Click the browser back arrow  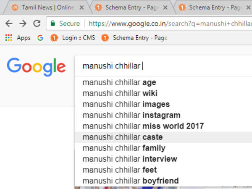coord(9,24)
